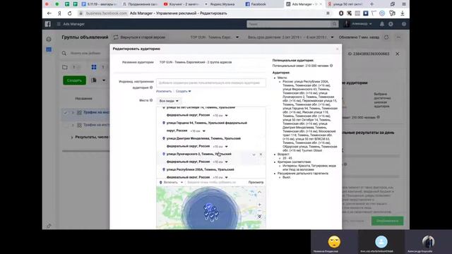Click the browser back arrow
This screenshot has width=452, height=254.
tap(49, 13)
